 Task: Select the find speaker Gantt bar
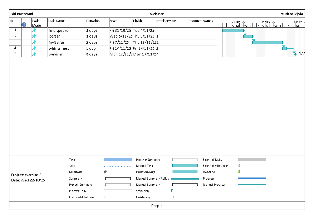click(x=233, y=30)
